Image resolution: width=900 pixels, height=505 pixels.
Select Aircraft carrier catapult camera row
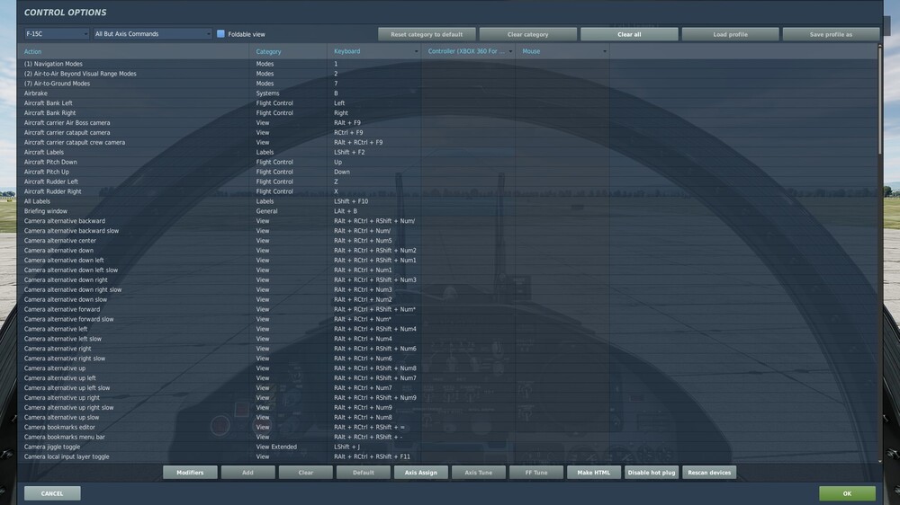click(448, 132)
